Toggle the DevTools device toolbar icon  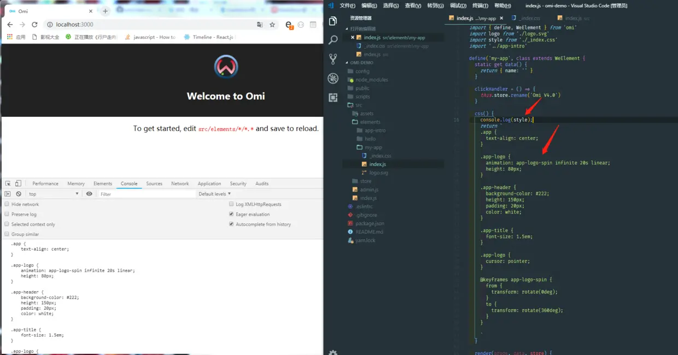pyautogui.click(x=18, y=184)
